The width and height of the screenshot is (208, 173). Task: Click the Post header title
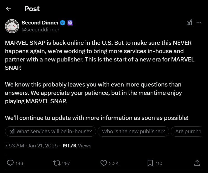(x=32, y=9)
